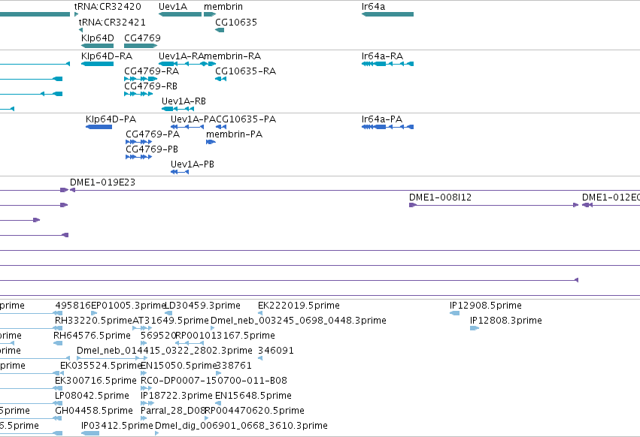Click the RH64576.5prime EST label

coord(92,336)
